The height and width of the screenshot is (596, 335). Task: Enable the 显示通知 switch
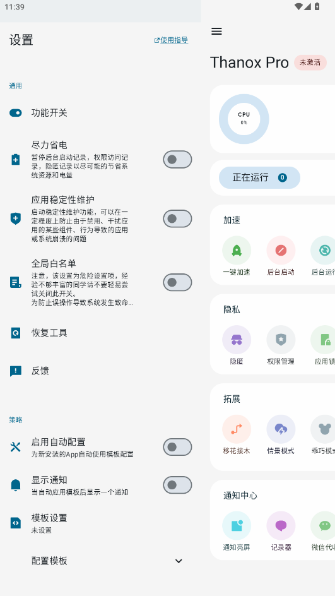(177, 485)
